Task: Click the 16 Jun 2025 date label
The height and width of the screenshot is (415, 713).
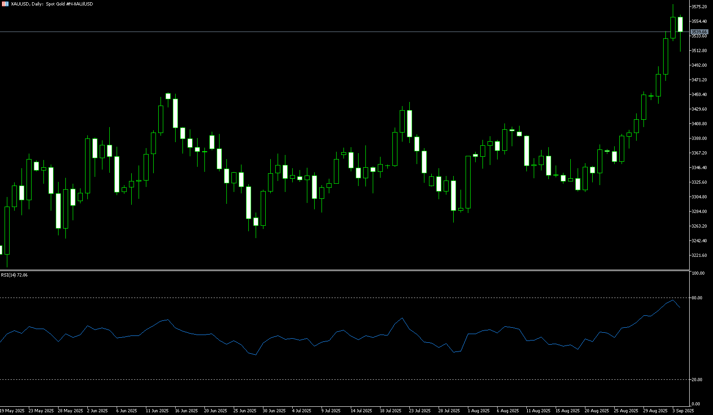Action: pyautogui.click(x=186, y=411)
